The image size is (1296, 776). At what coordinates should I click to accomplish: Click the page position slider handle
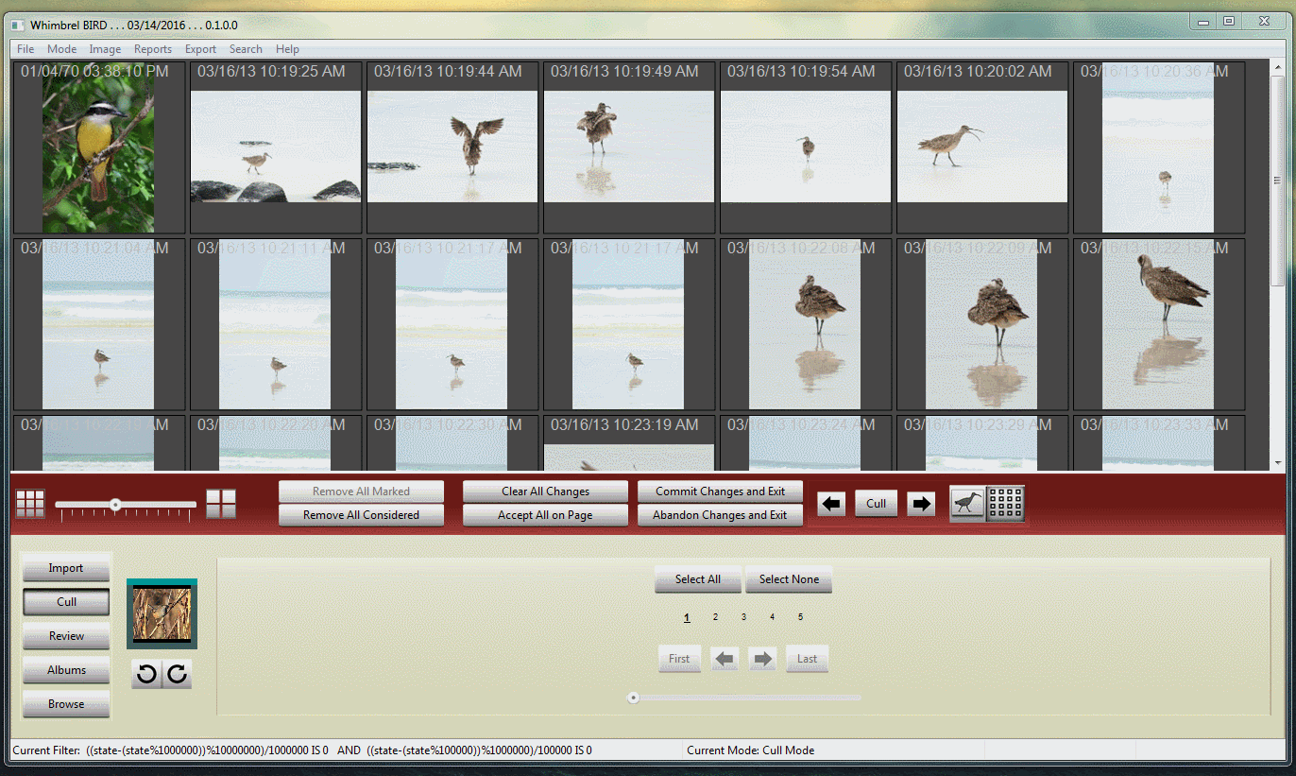(634, 698)
